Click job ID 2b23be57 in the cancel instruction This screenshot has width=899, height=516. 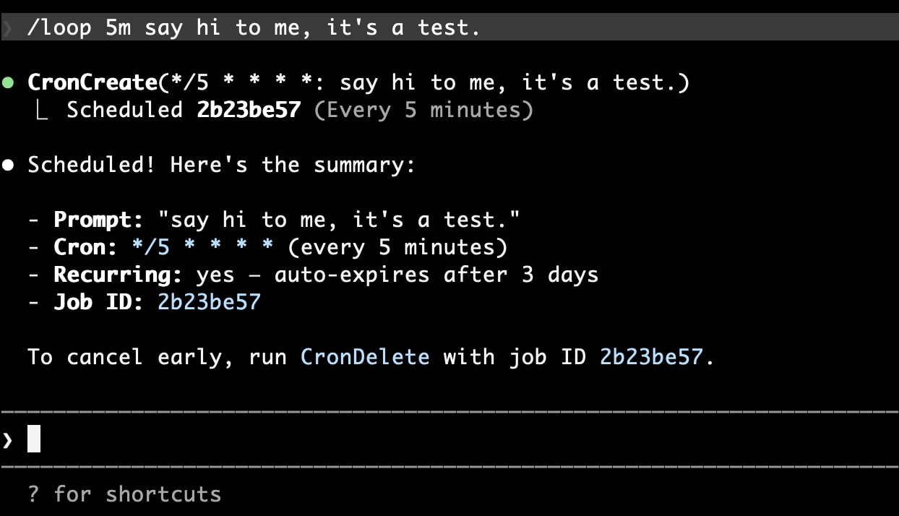(x=650, y=357)
